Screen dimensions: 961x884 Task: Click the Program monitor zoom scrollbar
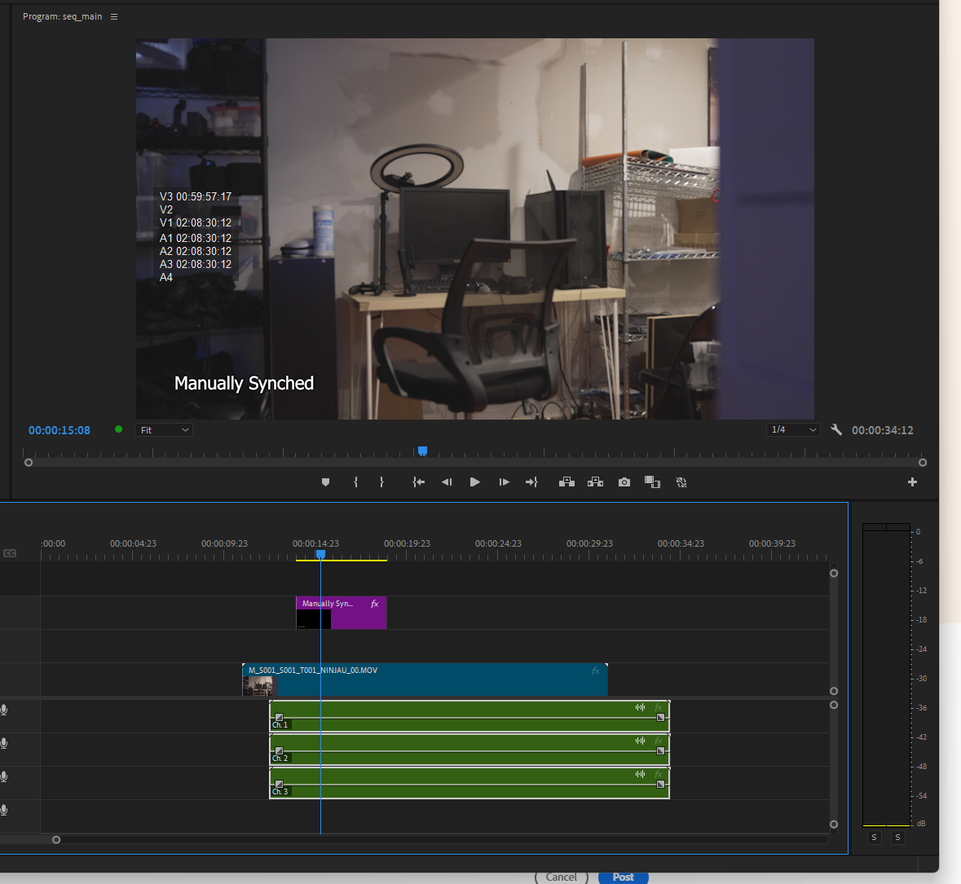point(475,462)
